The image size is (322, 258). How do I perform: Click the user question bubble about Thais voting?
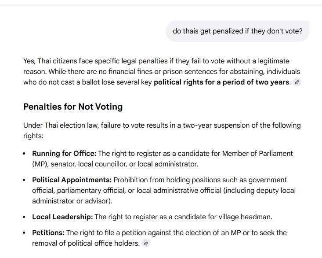point(238,31)
